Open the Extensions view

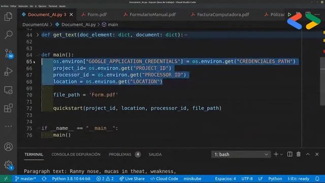(8, 108)
